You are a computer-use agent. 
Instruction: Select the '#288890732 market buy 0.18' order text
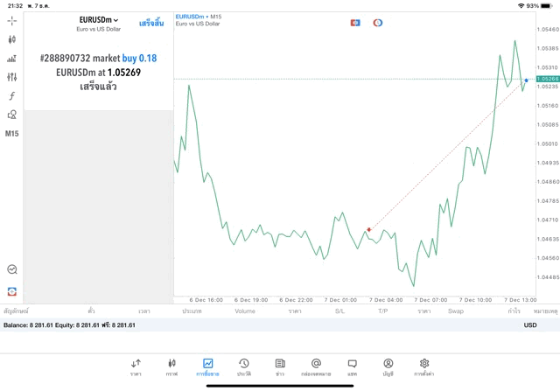click(98, 59)
